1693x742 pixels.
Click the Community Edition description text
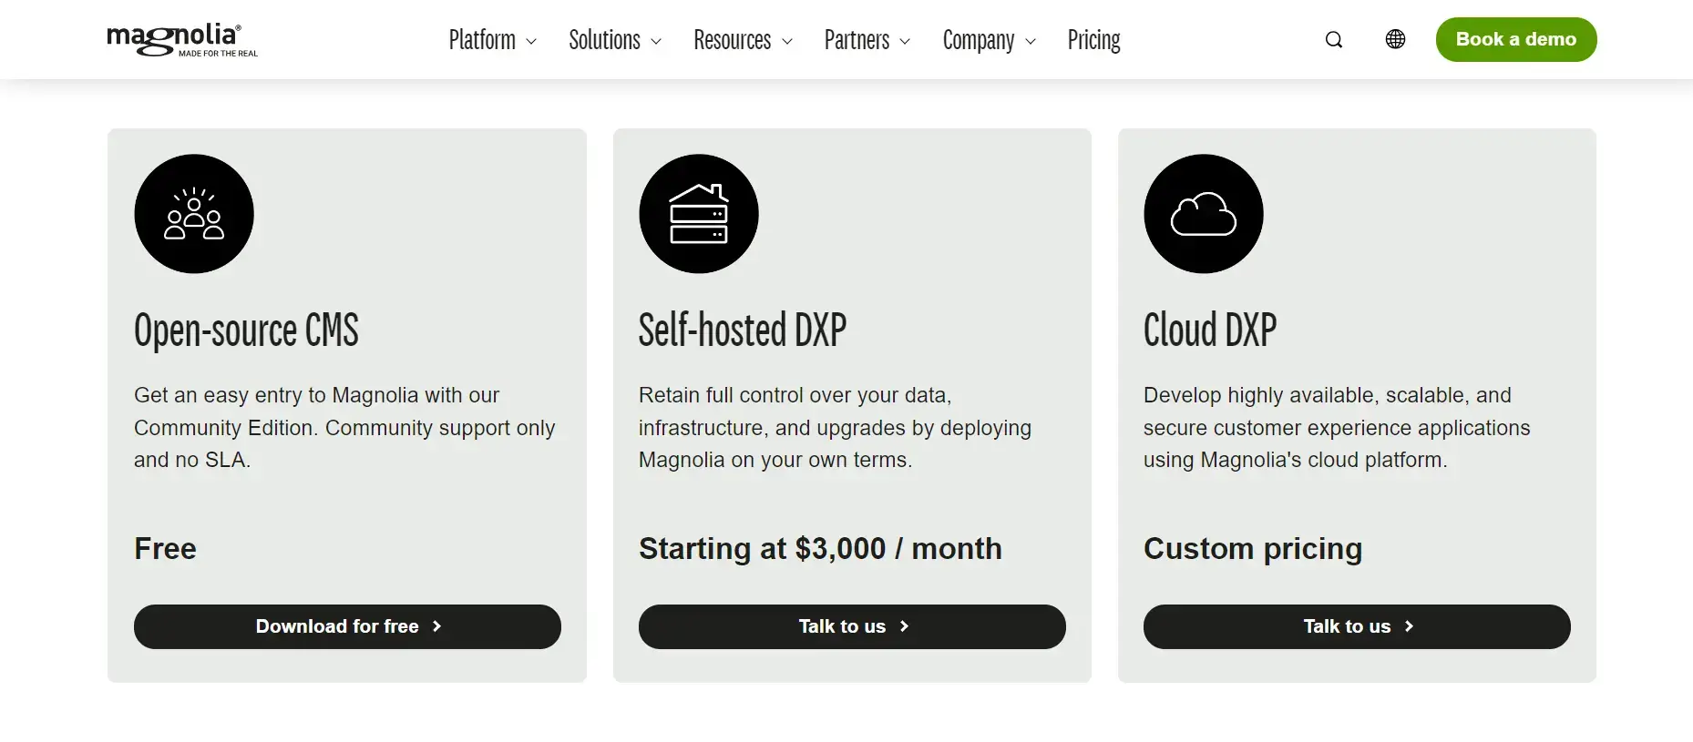pyautogui.click(x=344, y=428)
